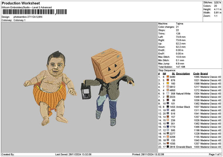Click the Colors value '20'
Screen dimensions: 223x157
pos(216,6)
